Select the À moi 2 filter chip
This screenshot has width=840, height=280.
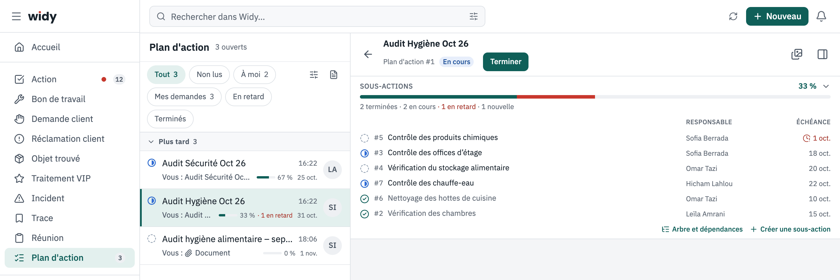pyautogui.click(x=254, y=75)
